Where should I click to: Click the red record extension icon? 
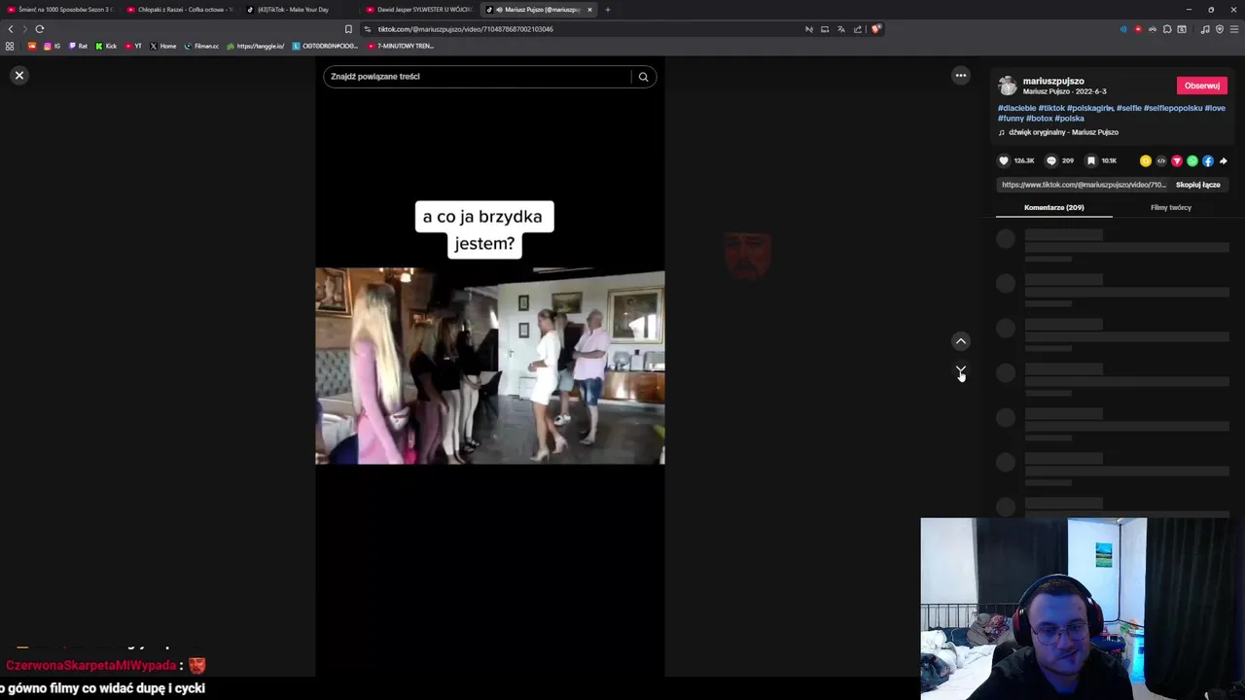click(1138, 29)
